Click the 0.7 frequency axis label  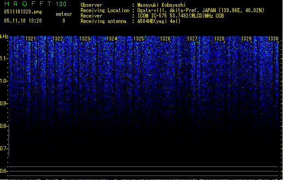pyautogui.click(x=4, y=148)
